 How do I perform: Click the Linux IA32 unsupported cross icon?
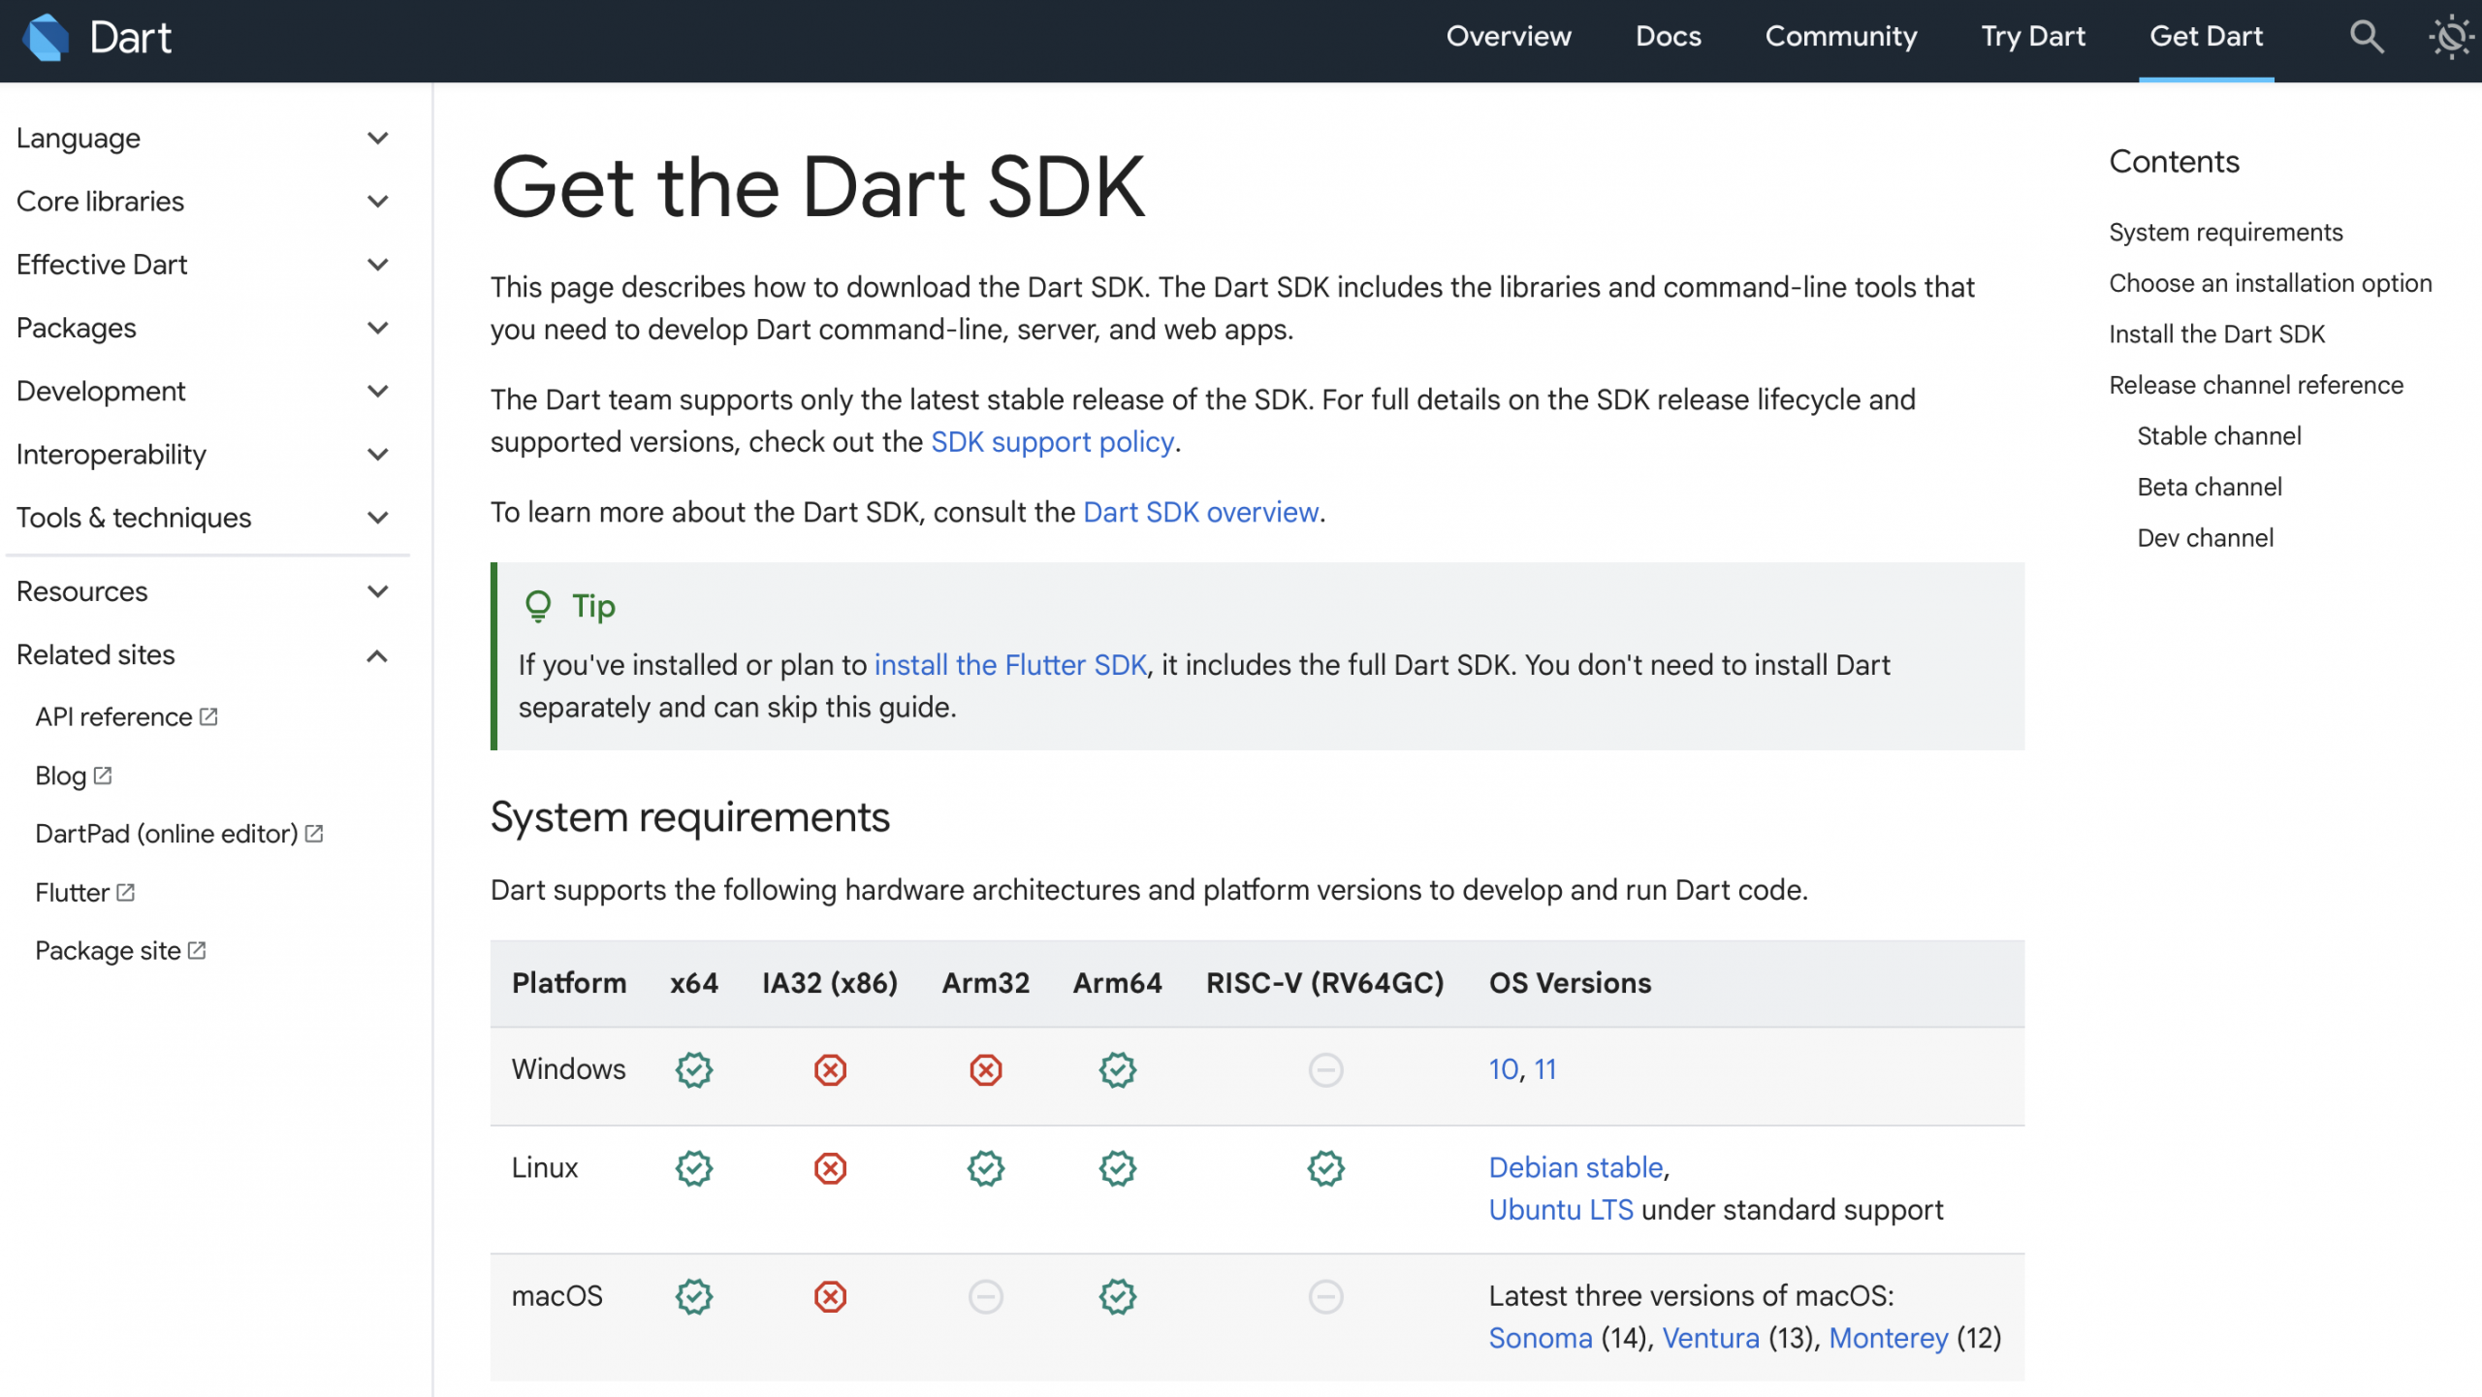830,1168
